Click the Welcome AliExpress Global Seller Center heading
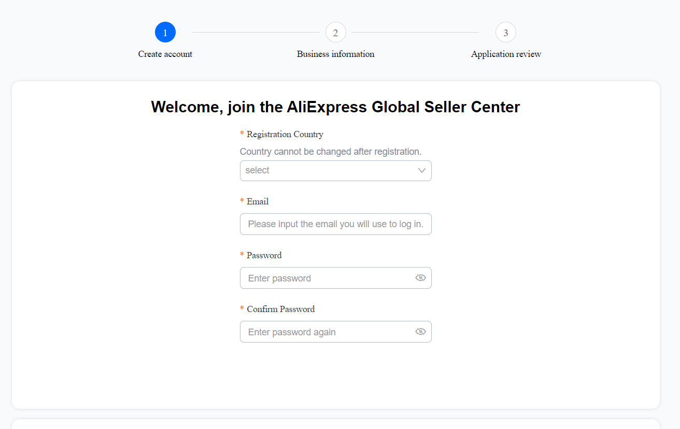Screen dimensions: 680x429 (x=335, y=107)
